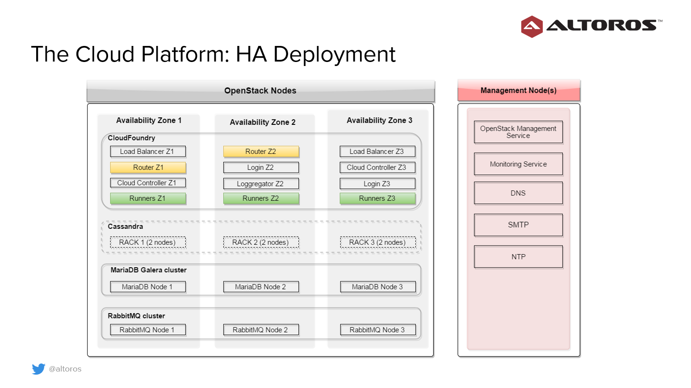Select the Cloud Controller Z1 box
Screen dimensions: 691x388
pos(148,183)
